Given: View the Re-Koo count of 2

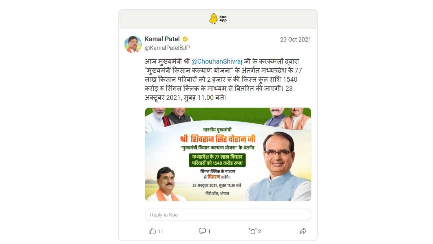Looking at the screenshot, I should [x=259, y=231].
